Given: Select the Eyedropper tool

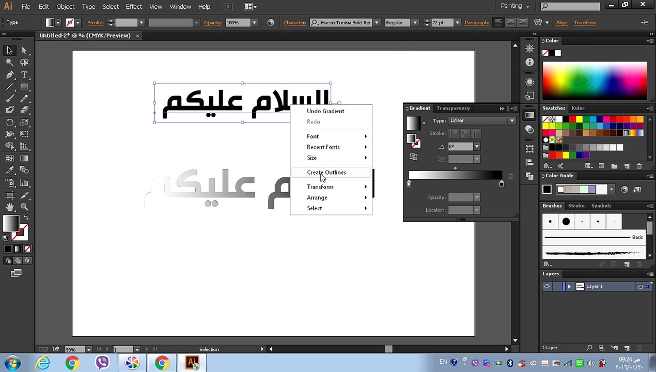Looking at the screenshot, I should 9,171.
